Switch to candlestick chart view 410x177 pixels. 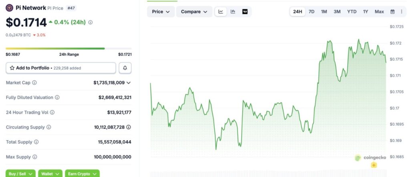pos(233,12)
